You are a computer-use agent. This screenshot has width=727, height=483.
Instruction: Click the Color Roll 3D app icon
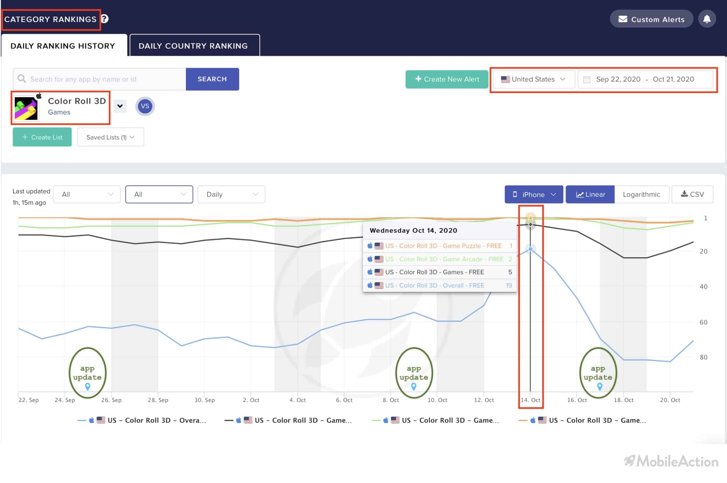pyautogui.click(x=26, y=109)
